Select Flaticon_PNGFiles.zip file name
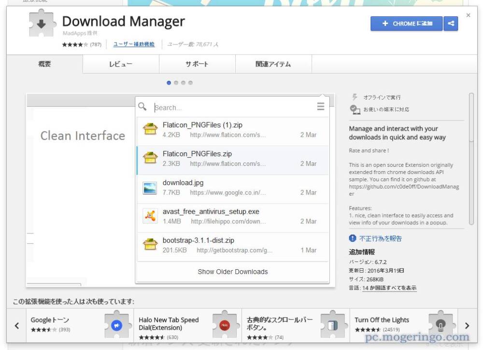This screenshot has width=483, height=350. [x=197, y=154]
